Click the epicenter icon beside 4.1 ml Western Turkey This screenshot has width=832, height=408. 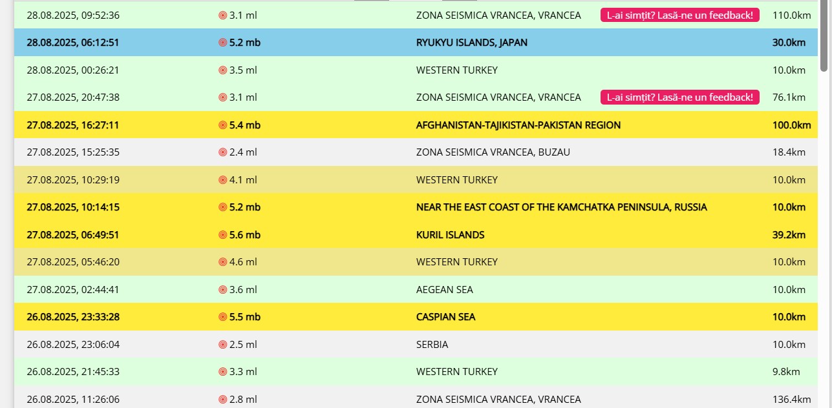click(x=223, y=180)
